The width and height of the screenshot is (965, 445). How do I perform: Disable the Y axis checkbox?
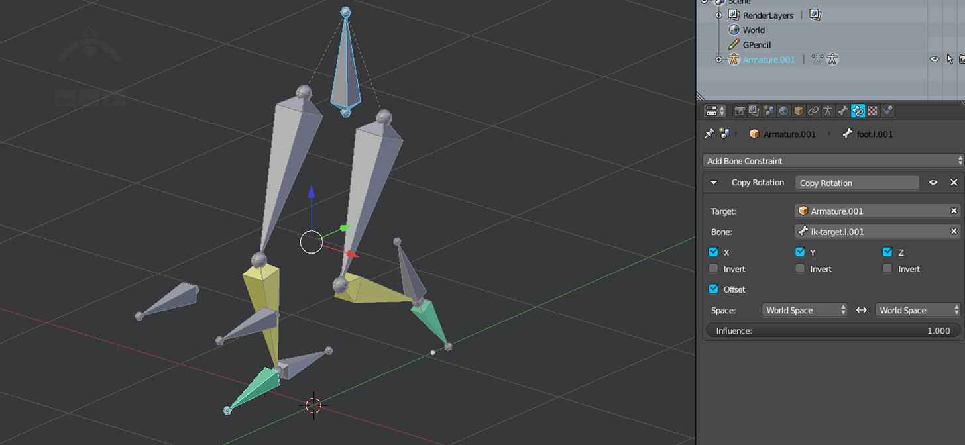(799, 252)
